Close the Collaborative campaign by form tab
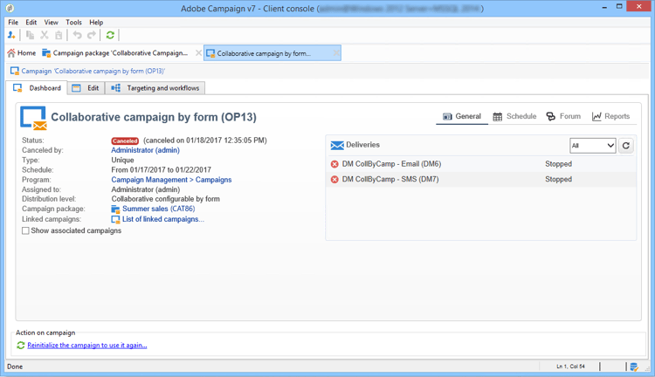The width and height of the screenshot is (655, 377). pyautogui.click(x=336, y=53)
